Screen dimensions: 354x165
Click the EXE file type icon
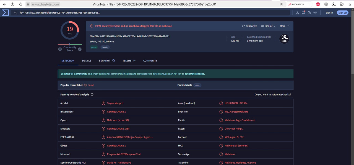pyautogui.click(x=284, y=39)
